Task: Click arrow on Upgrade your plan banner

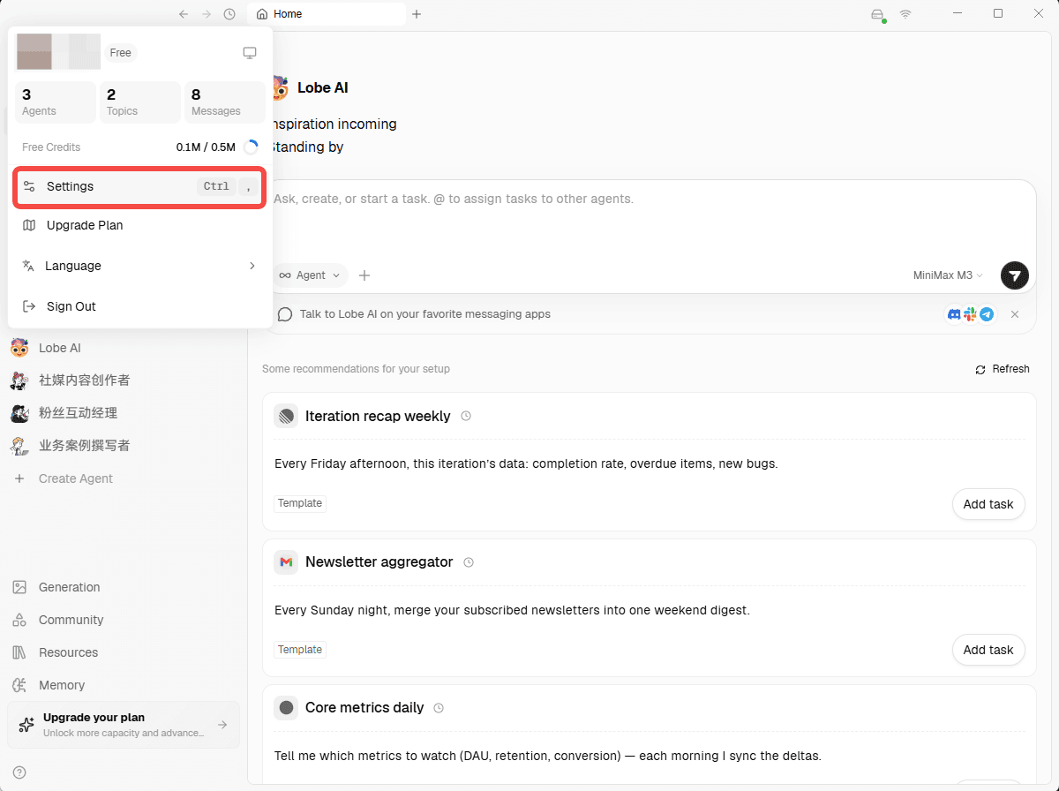Action: click(222, 725)
